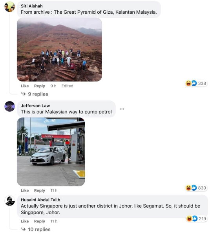Like Siti Aishah's pyramid comment
This screenshot has width=221, height=235.
click(25, 86)
